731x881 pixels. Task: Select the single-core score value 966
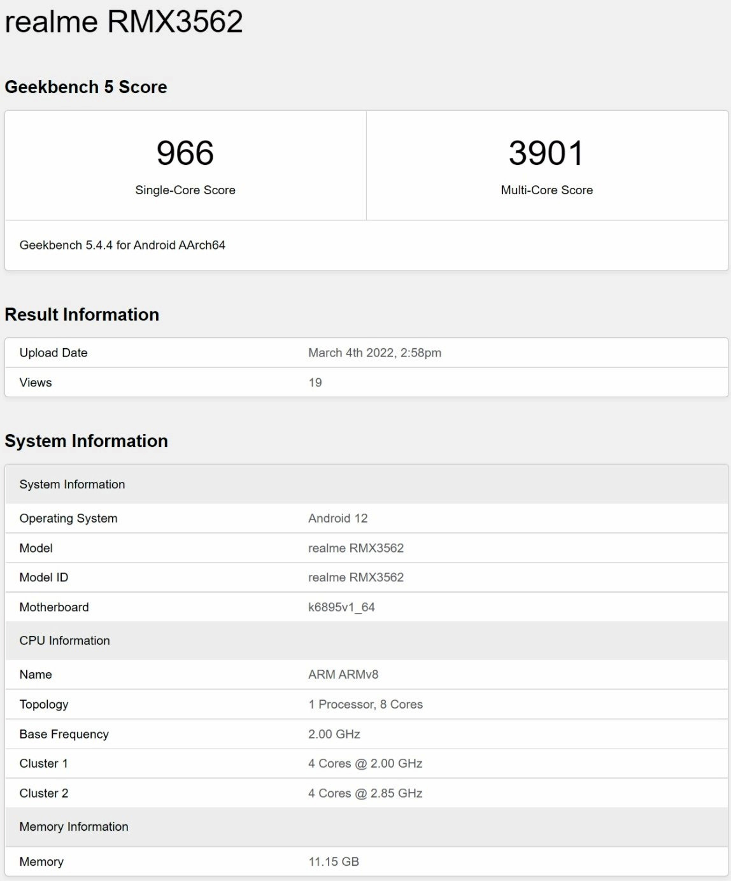tap(185, 153)
